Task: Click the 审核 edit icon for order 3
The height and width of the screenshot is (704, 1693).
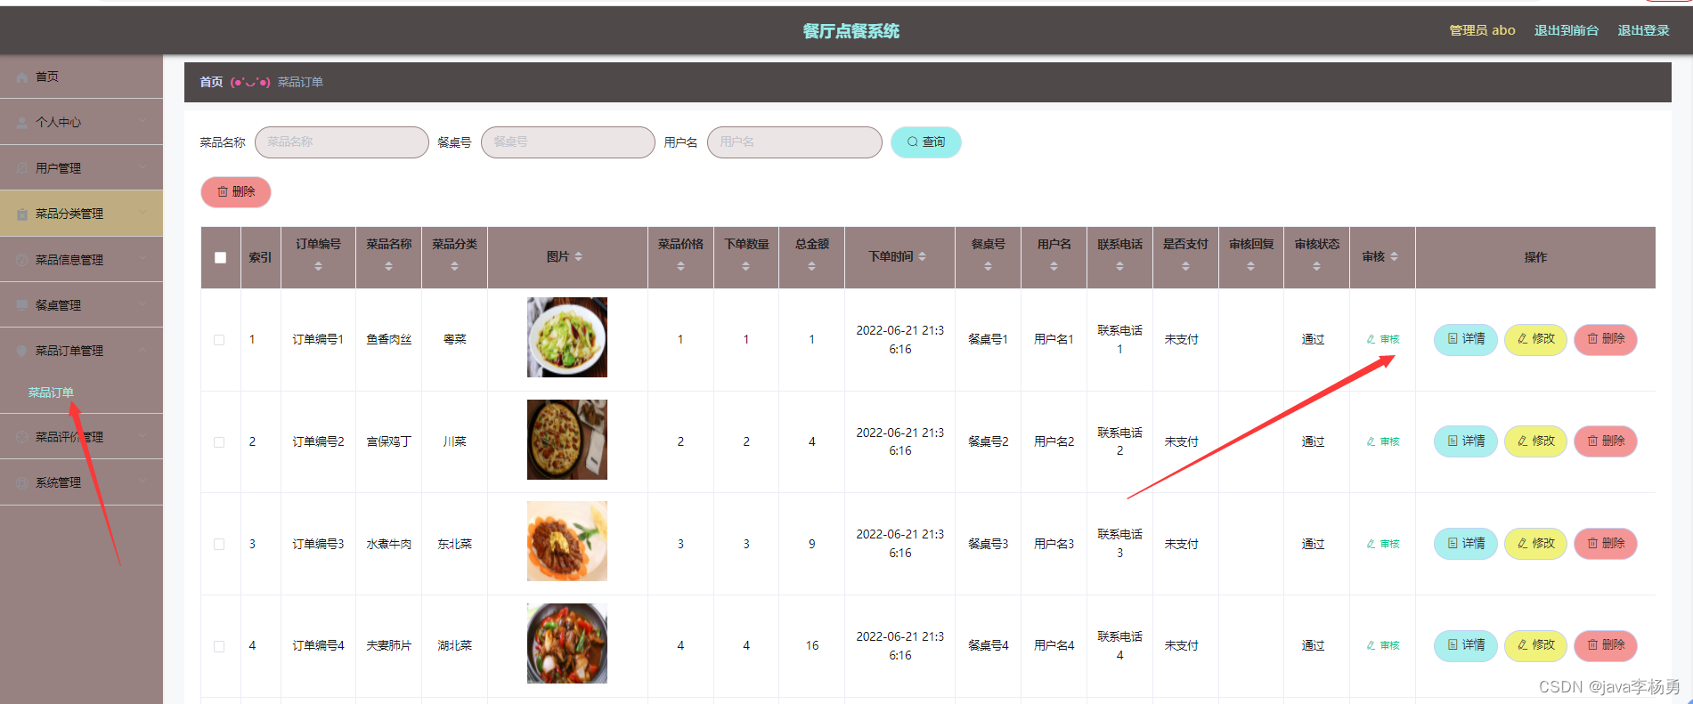Action: (1371, 544)
